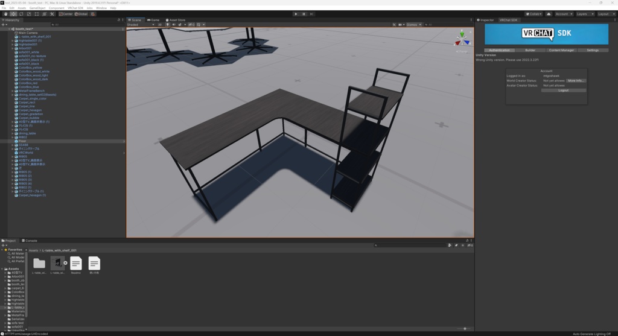The width and height of the screenshot is (618, 336).
Task: Open Account dropdown
Action: (564, 14)
